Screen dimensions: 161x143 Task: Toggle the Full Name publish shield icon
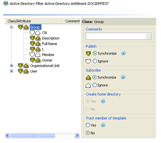(x=33, y=44)
